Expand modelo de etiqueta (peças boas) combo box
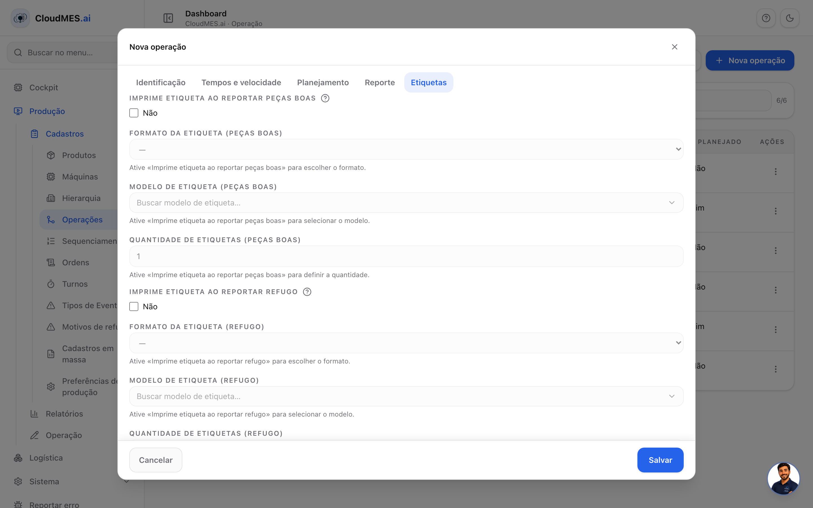 pos(406,203)
